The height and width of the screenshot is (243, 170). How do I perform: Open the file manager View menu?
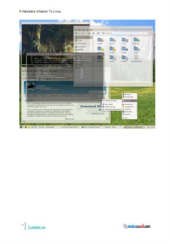pyautogui.click(x=84, y=30)
